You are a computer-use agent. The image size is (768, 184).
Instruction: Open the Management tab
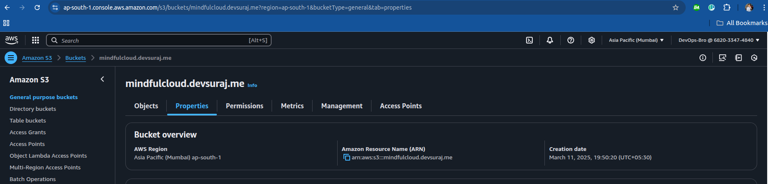click(342, 106)
